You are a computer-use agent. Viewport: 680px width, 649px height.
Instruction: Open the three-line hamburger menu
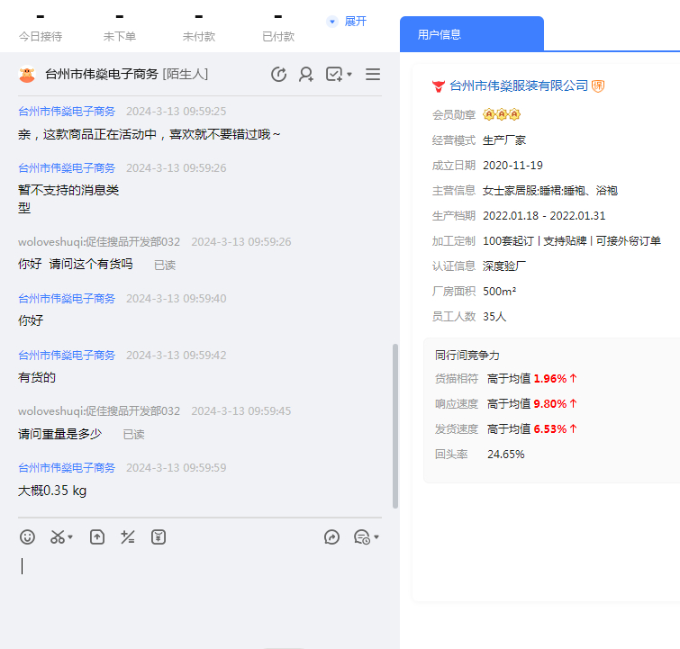(373, 75)
